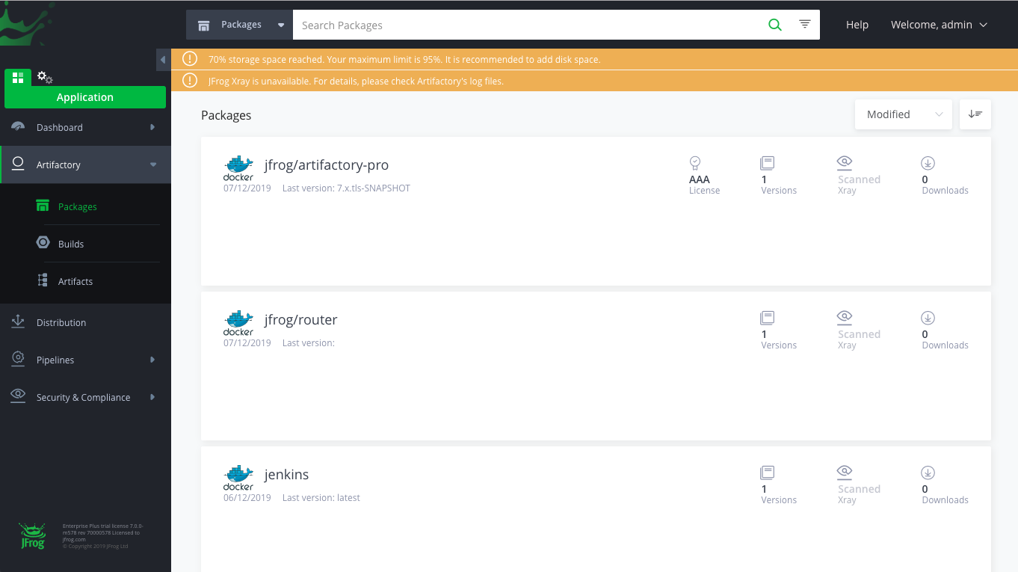Expand the Dashboard sidebar section
The height and width of the screenshot is (572, 1018).
(x=85, y=128)
